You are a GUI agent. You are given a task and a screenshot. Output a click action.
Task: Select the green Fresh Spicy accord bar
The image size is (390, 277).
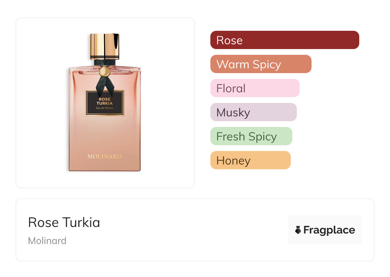coord(251,136)
